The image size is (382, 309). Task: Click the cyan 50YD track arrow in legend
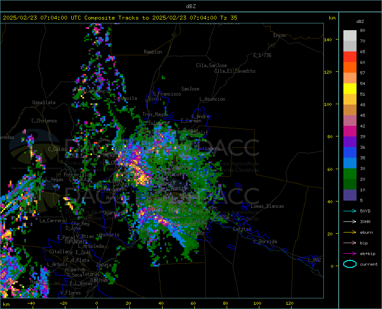[x=350, y=211]
